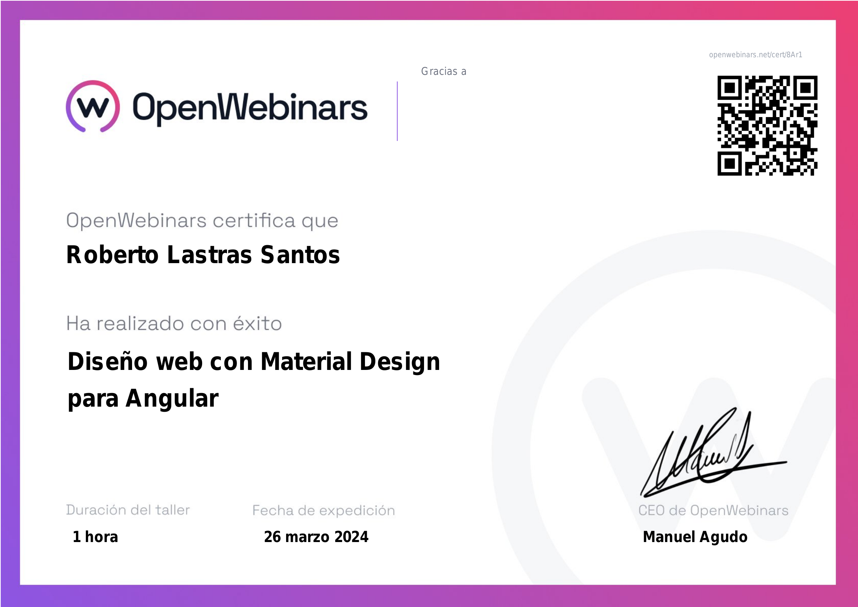The height and width of the screenshot is (607, 858).
Task: Click the openwebinars.net/cert/8Ar1 link
Action: pos(756,55)
